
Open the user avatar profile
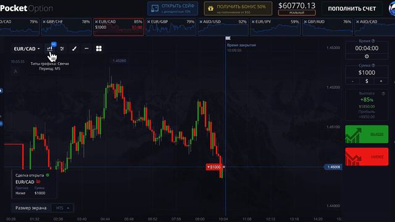[x=392, y=9]
